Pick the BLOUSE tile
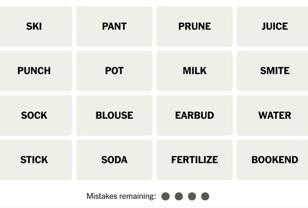This screenshot has width=308, height=208. tap(114, 115)
